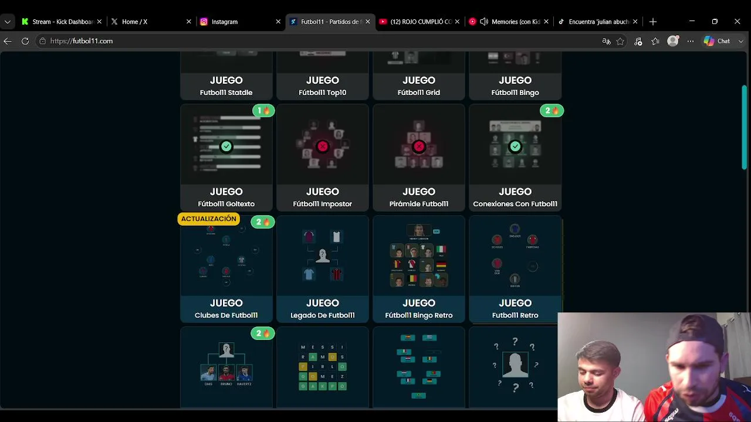751x422 pixels.
Task: Open the browser settings and more menu
Action: tap(691, 41)
